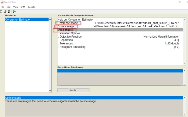188x117 pixels.
Task: Open the View menu
Action: [16, 7]
